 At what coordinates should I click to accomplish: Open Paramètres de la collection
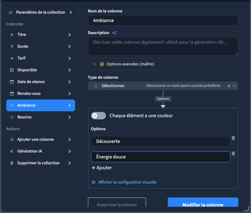tap(41, 12)
